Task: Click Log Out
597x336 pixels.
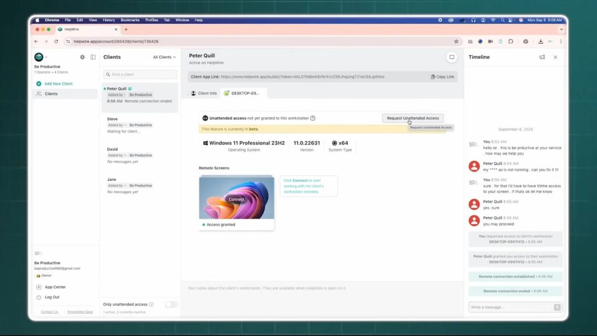Action: (x=48, y=297)
